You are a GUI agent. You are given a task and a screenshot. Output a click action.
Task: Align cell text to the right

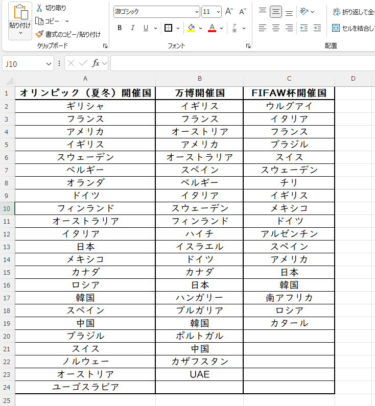[289, 28]
